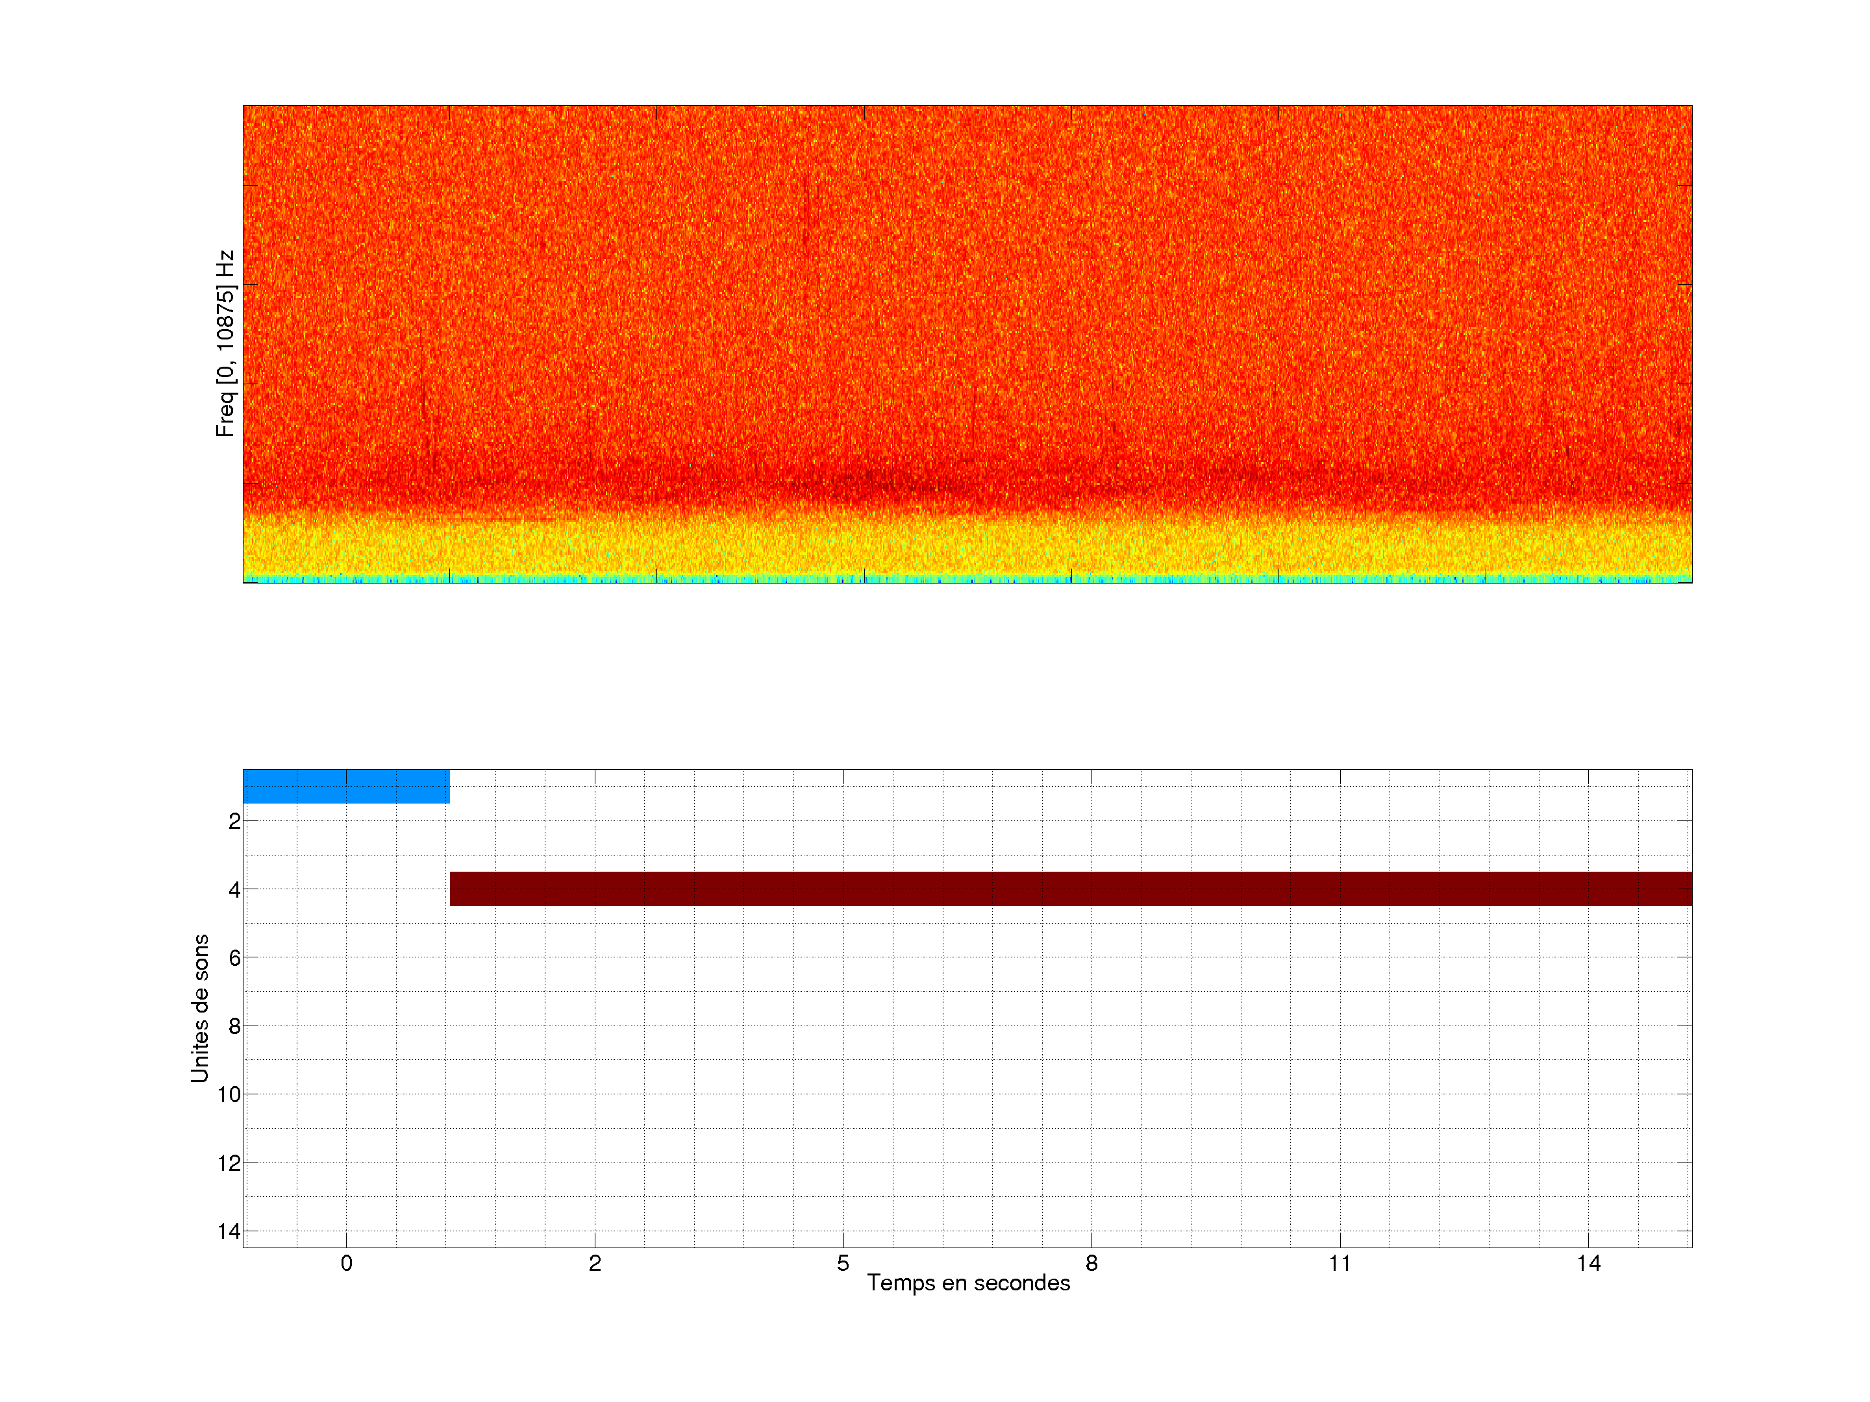Click the y-axis tick label 12
The height and width of the screenshot is (1402, 1870).
[x=229, y=1163]
